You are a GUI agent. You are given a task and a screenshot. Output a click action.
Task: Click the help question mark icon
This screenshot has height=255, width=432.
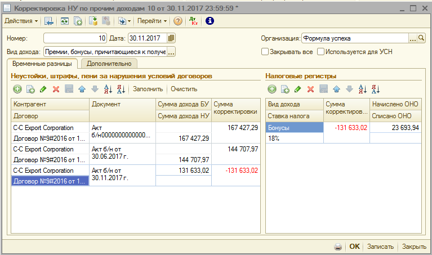178,21
